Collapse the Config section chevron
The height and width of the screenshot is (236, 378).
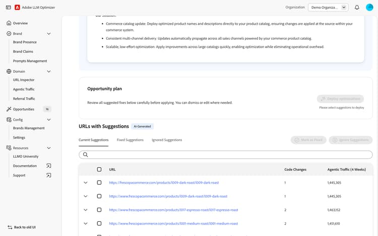[x=49, y=120]
